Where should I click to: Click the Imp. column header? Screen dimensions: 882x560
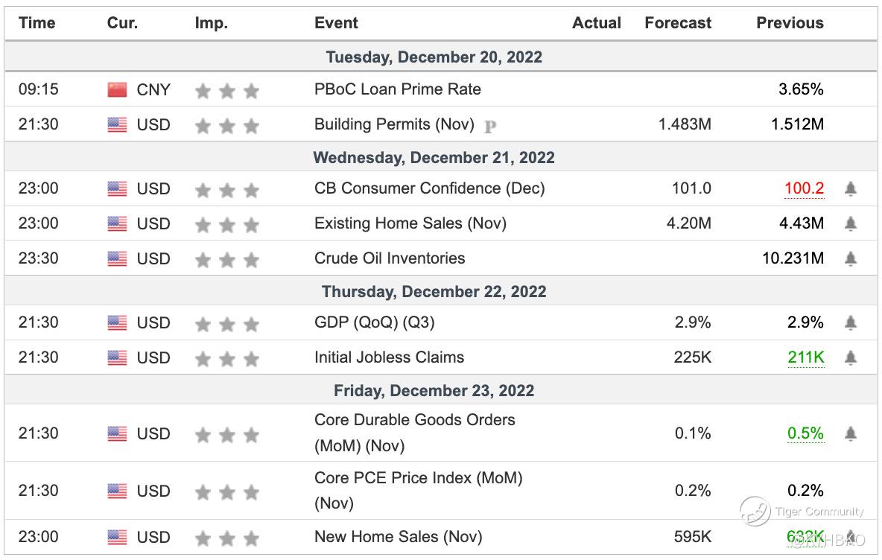[x=211, y=22]
